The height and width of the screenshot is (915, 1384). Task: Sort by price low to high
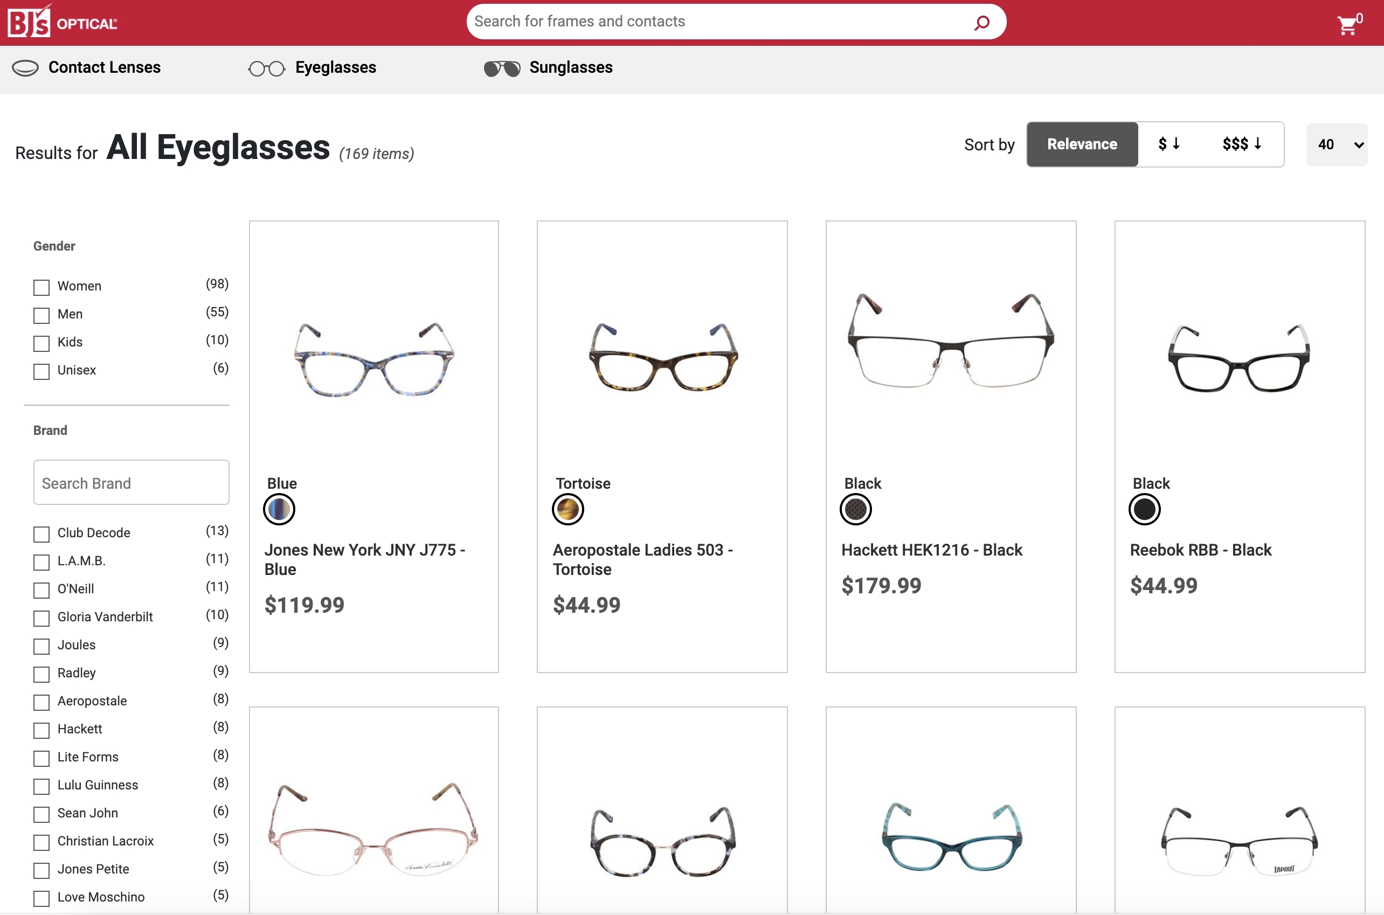point(1169,144)
